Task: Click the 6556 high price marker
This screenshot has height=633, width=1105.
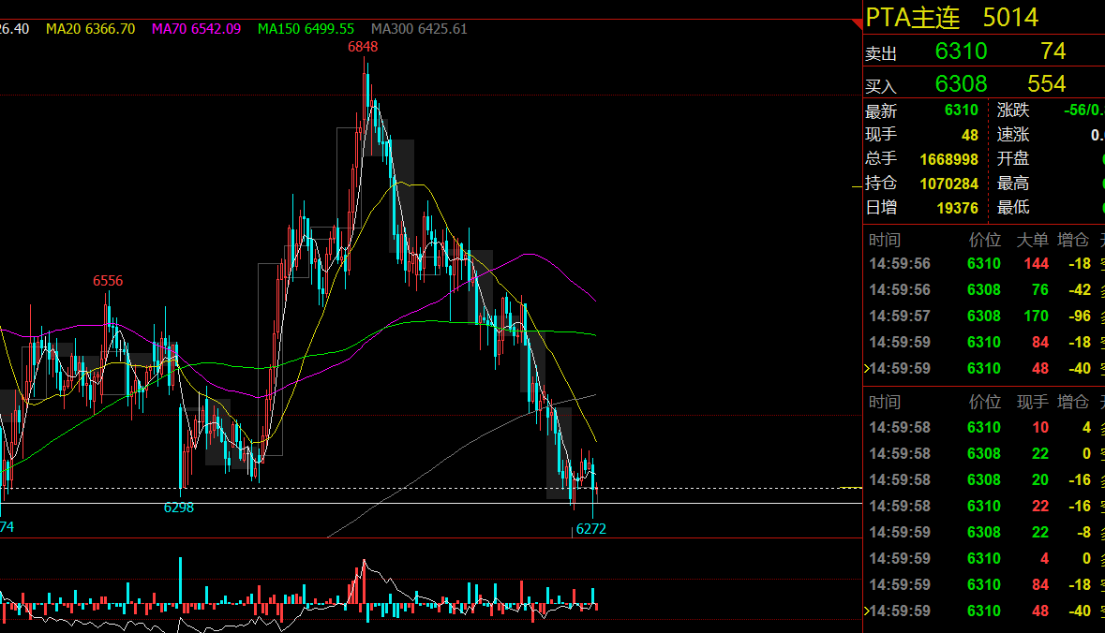Action: [107, 281]
